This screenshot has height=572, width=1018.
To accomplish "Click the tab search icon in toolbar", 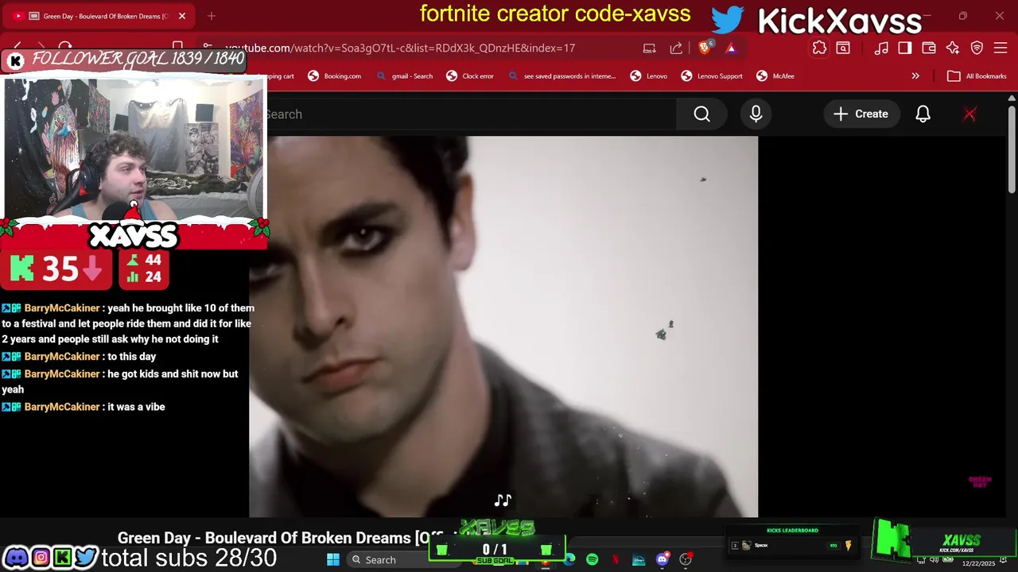I will tap(843, 48).
